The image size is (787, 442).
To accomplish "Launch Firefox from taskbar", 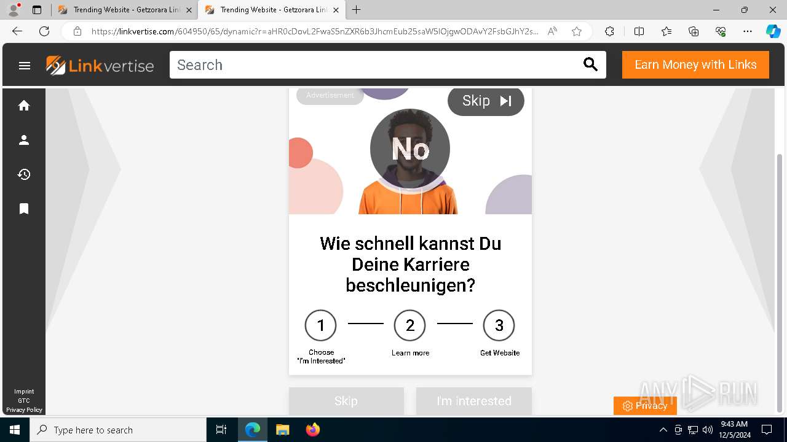I will 313,430.
